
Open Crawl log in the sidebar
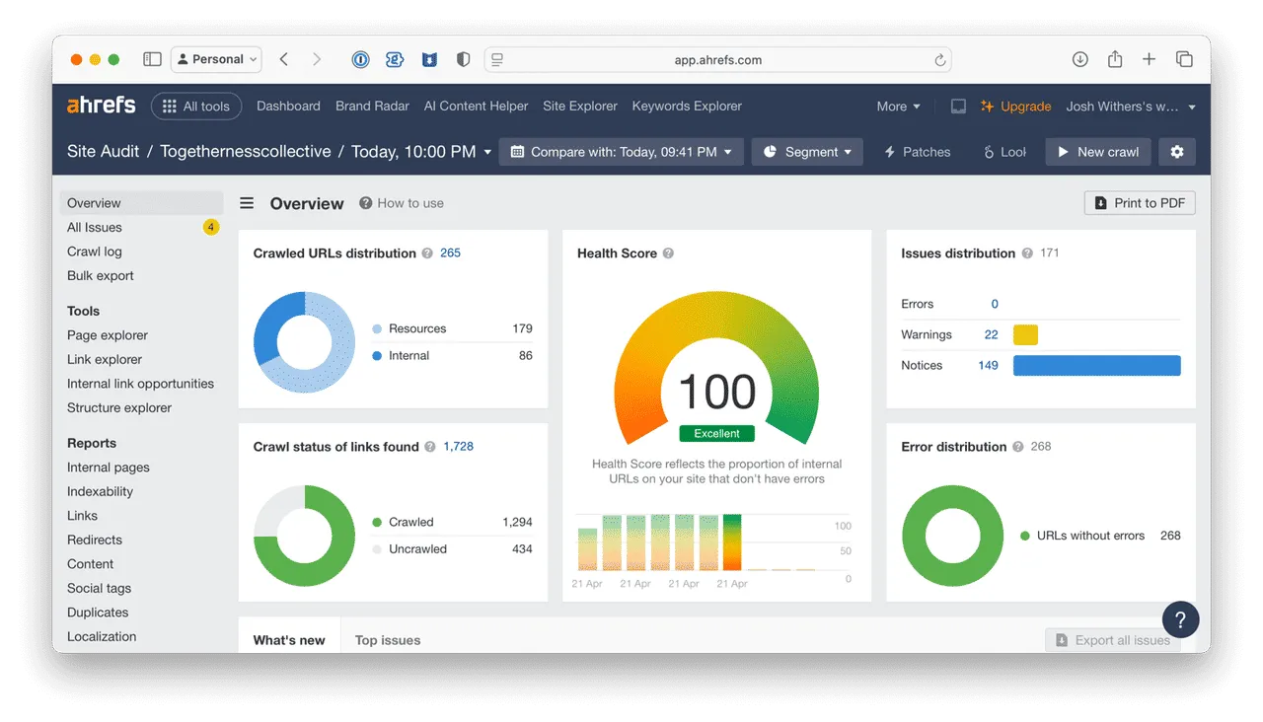click(x=95, y=252)
